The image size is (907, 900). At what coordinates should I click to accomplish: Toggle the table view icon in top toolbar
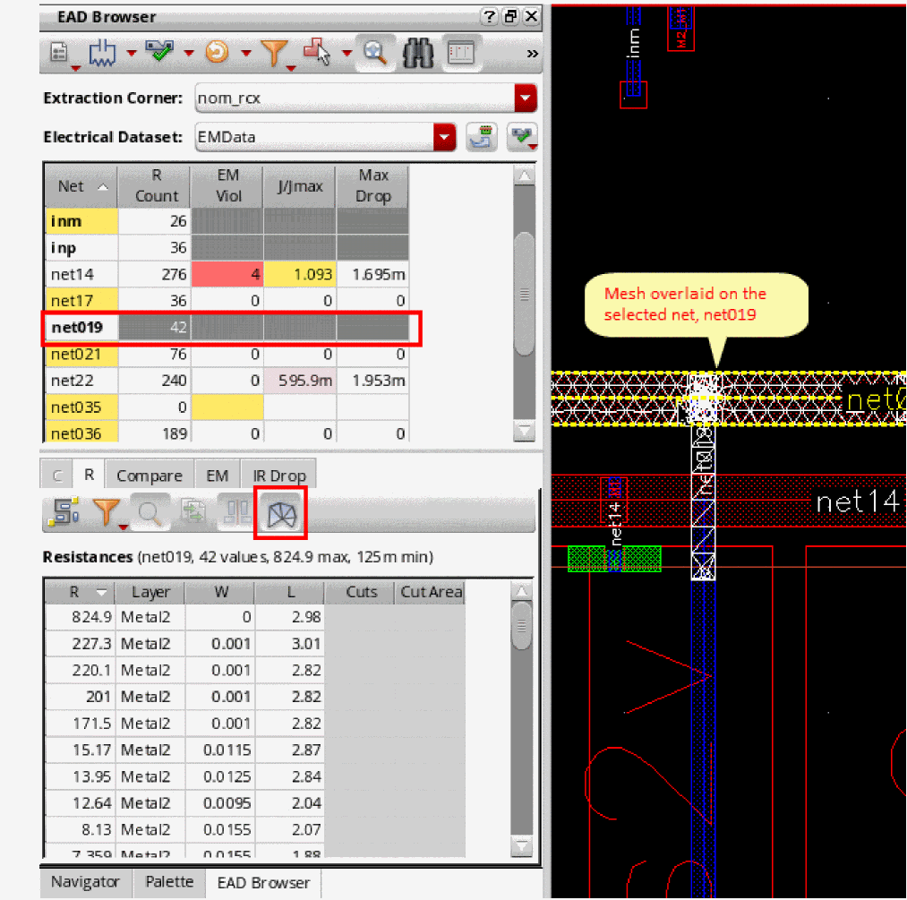coord(459,54)
